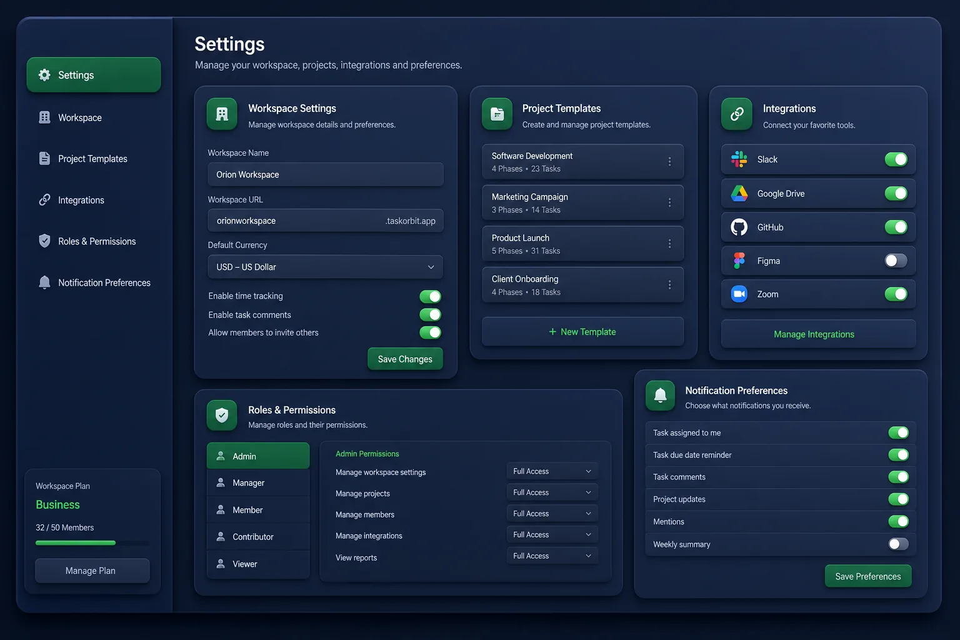Screen dimensions: 960x640
Task: Add a New Template
Action: pyautogui.click(x=582, y=332)
